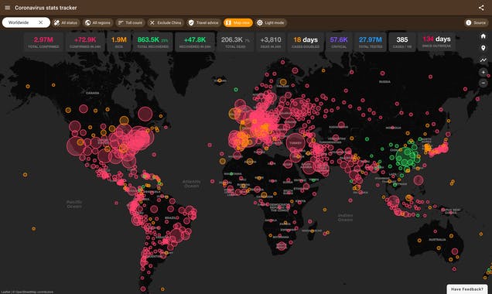Select the +3,810 dead in 24h card
492x294 pixels.
pos(271,42)
